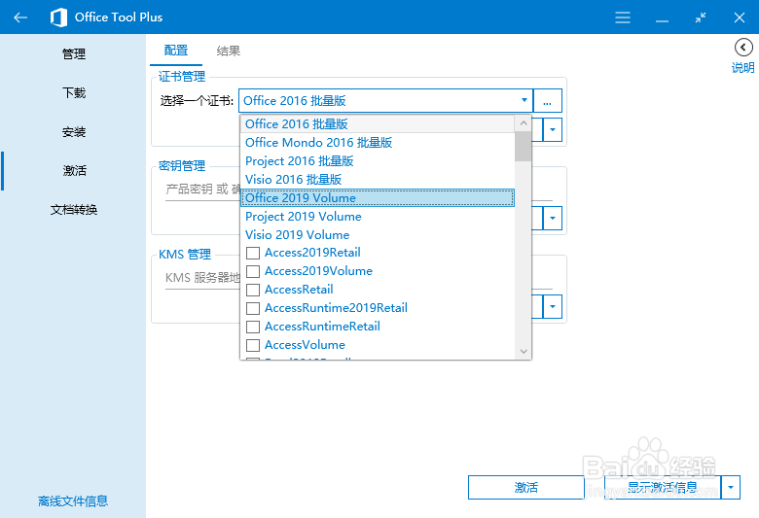Select Visio 2019 Volume
Viewport: 759px width, 518px height.
[378, 234]
